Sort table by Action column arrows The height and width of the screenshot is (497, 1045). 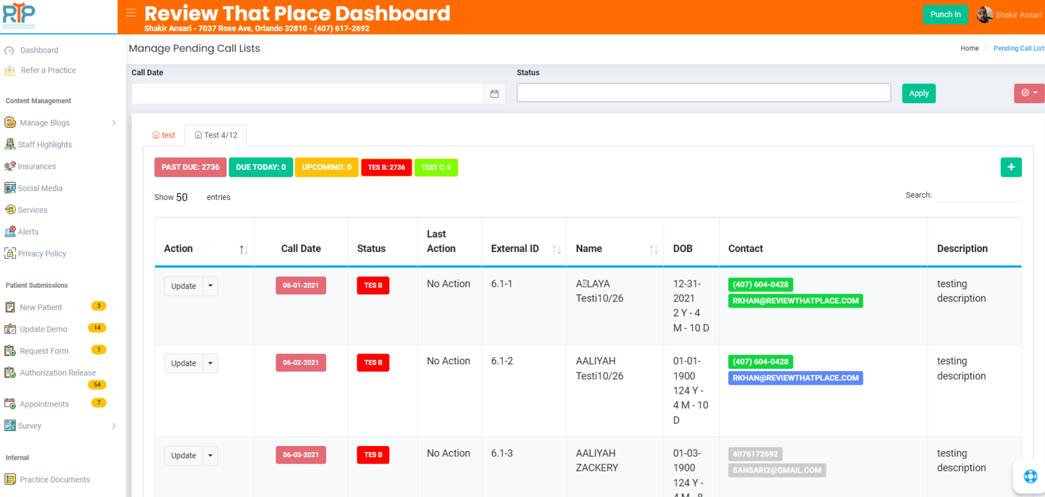click(x=244, y=249)
